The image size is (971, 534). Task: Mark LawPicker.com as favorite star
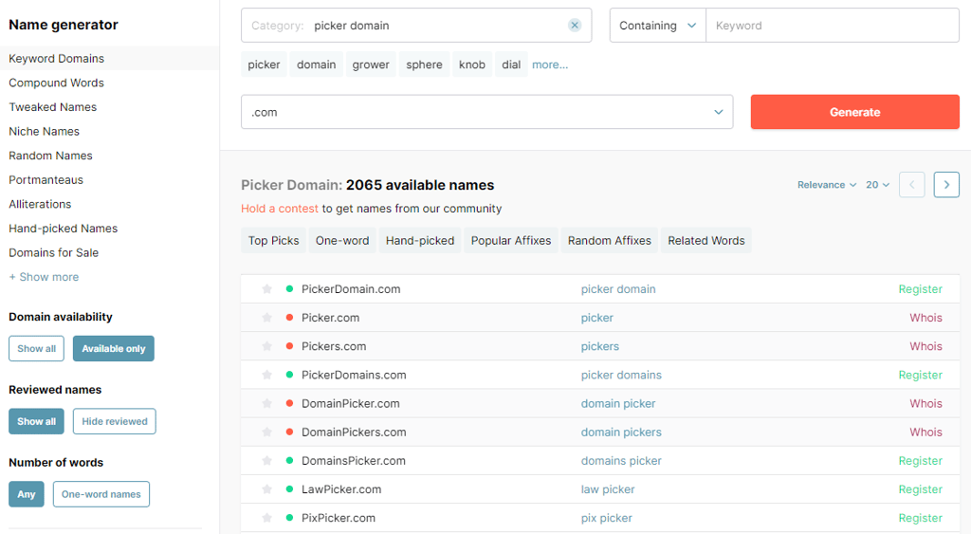266,489
